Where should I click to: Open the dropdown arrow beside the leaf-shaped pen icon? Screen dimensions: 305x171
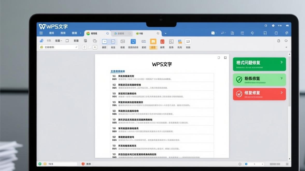click(225, 33)
